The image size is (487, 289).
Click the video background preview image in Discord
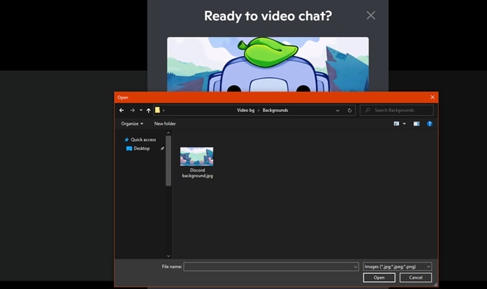(268, 64)
